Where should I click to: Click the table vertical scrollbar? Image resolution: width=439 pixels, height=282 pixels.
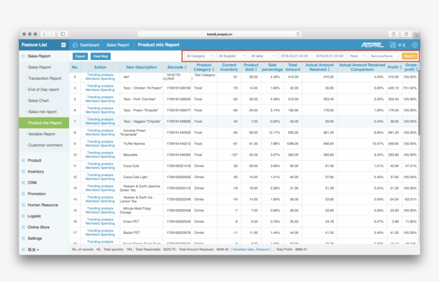[x=419, y=102]
